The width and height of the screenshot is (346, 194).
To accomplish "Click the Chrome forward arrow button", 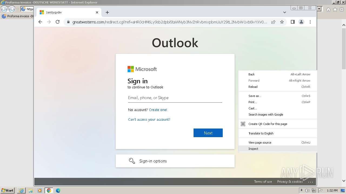I will click(x=49, y=22).
